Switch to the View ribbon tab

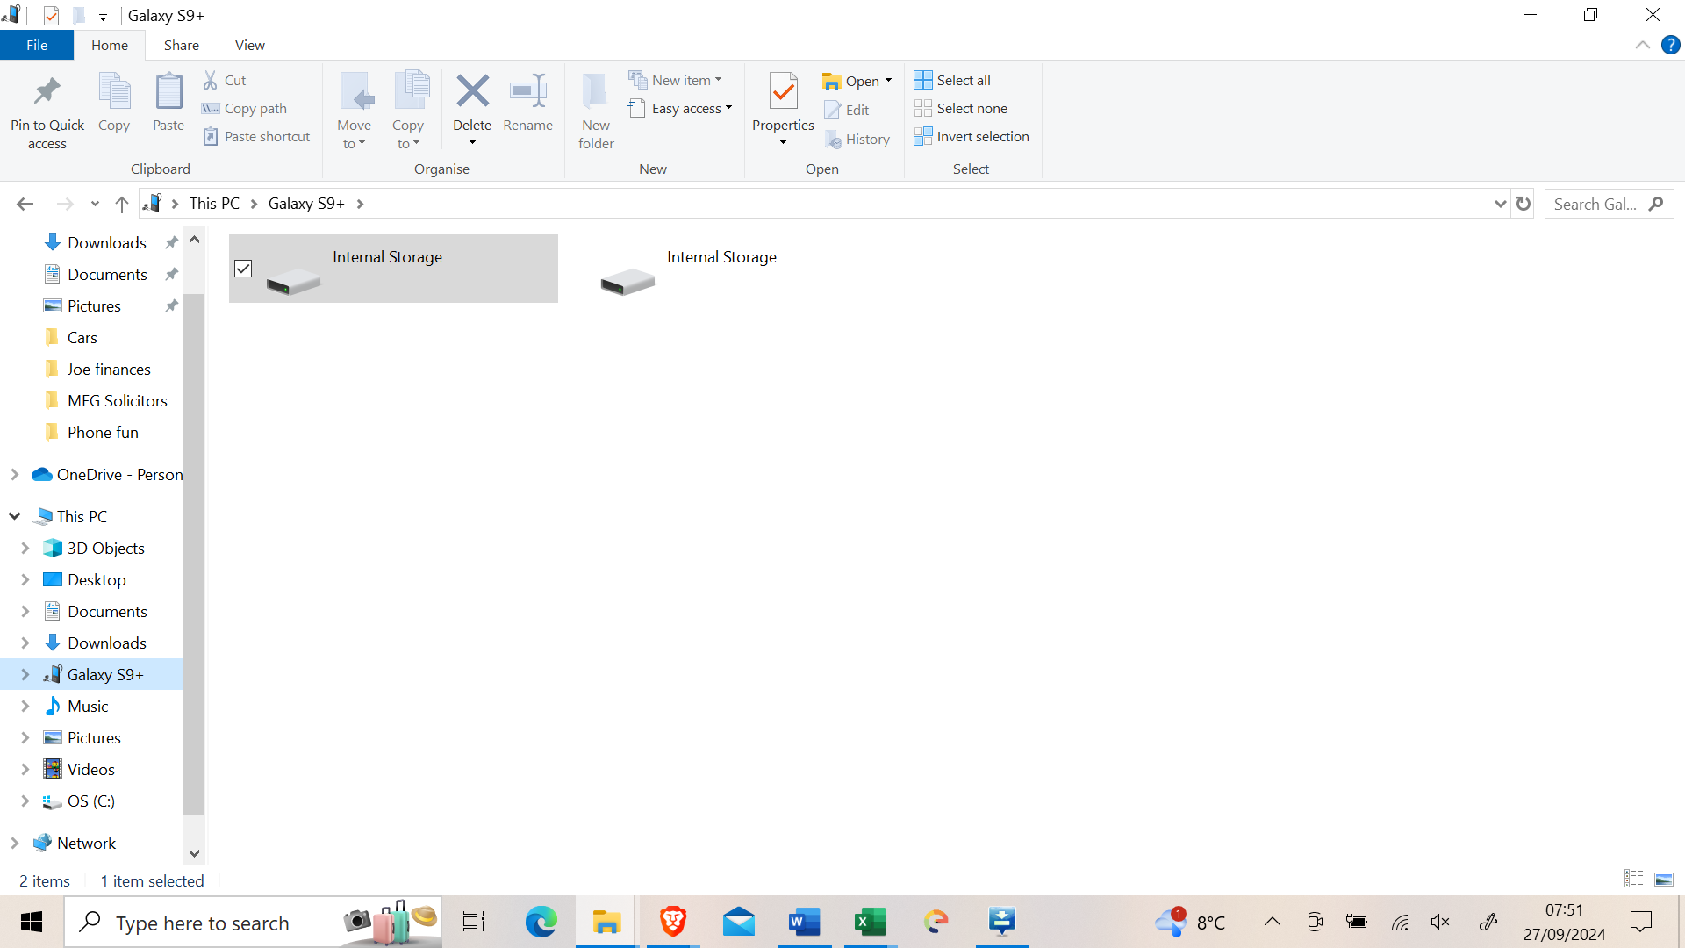point(250,45)
